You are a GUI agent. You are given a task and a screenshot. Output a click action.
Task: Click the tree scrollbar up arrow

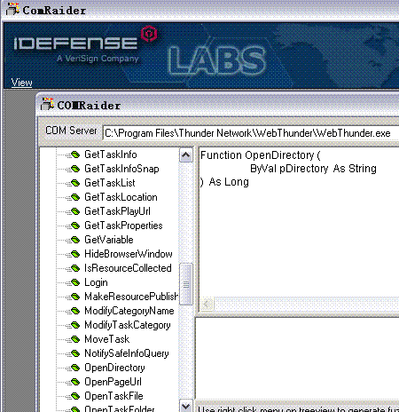coord(186,154)
